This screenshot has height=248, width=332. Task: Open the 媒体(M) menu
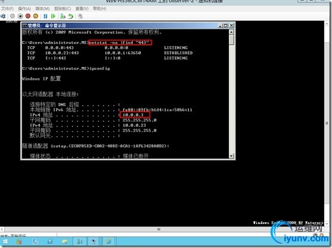(x=42, y=9)
